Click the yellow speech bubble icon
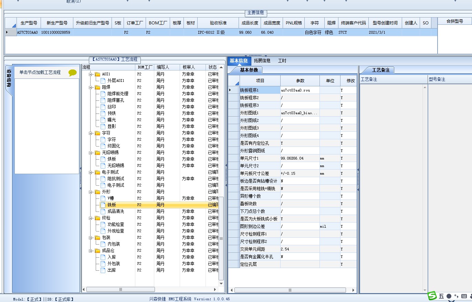The height and width of the screenshot is (302, 472). (x=73, y=73)
